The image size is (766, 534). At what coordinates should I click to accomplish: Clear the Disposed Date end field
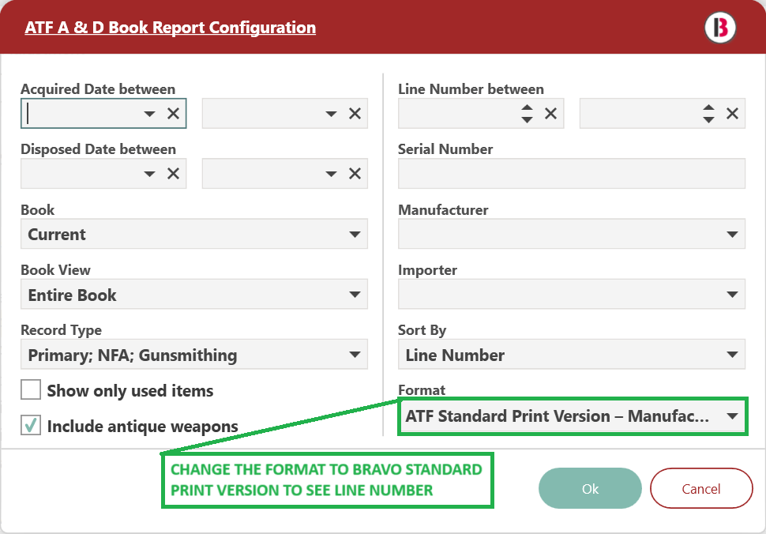(x=355, y=174)
